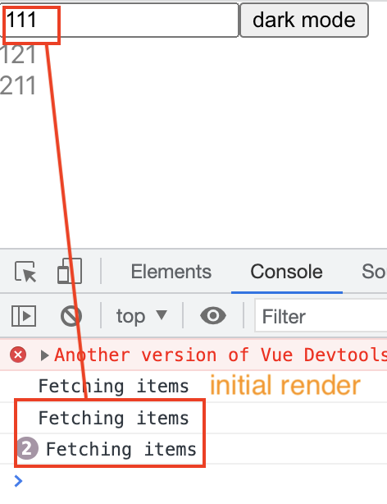Open the top context dropdown
Screen dimensions: 387x504
coord(142,316)
